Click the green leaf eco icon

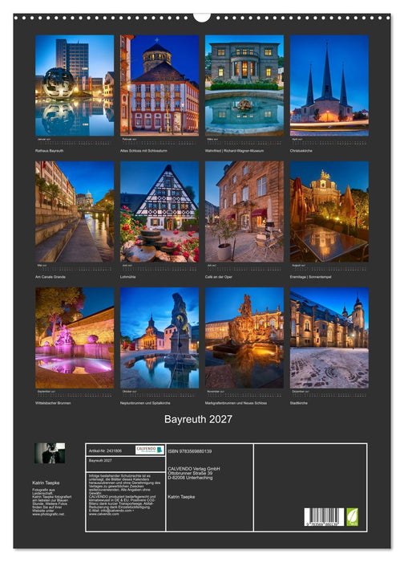352,517
